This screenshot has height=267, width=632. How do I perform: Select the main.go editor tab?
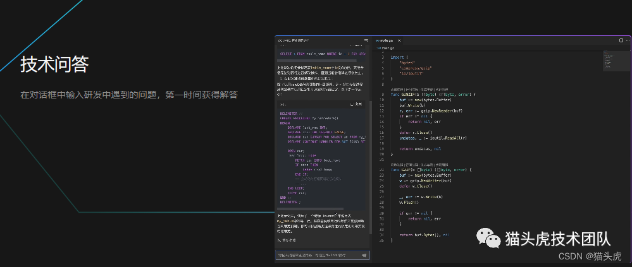(x=387, y=40)
